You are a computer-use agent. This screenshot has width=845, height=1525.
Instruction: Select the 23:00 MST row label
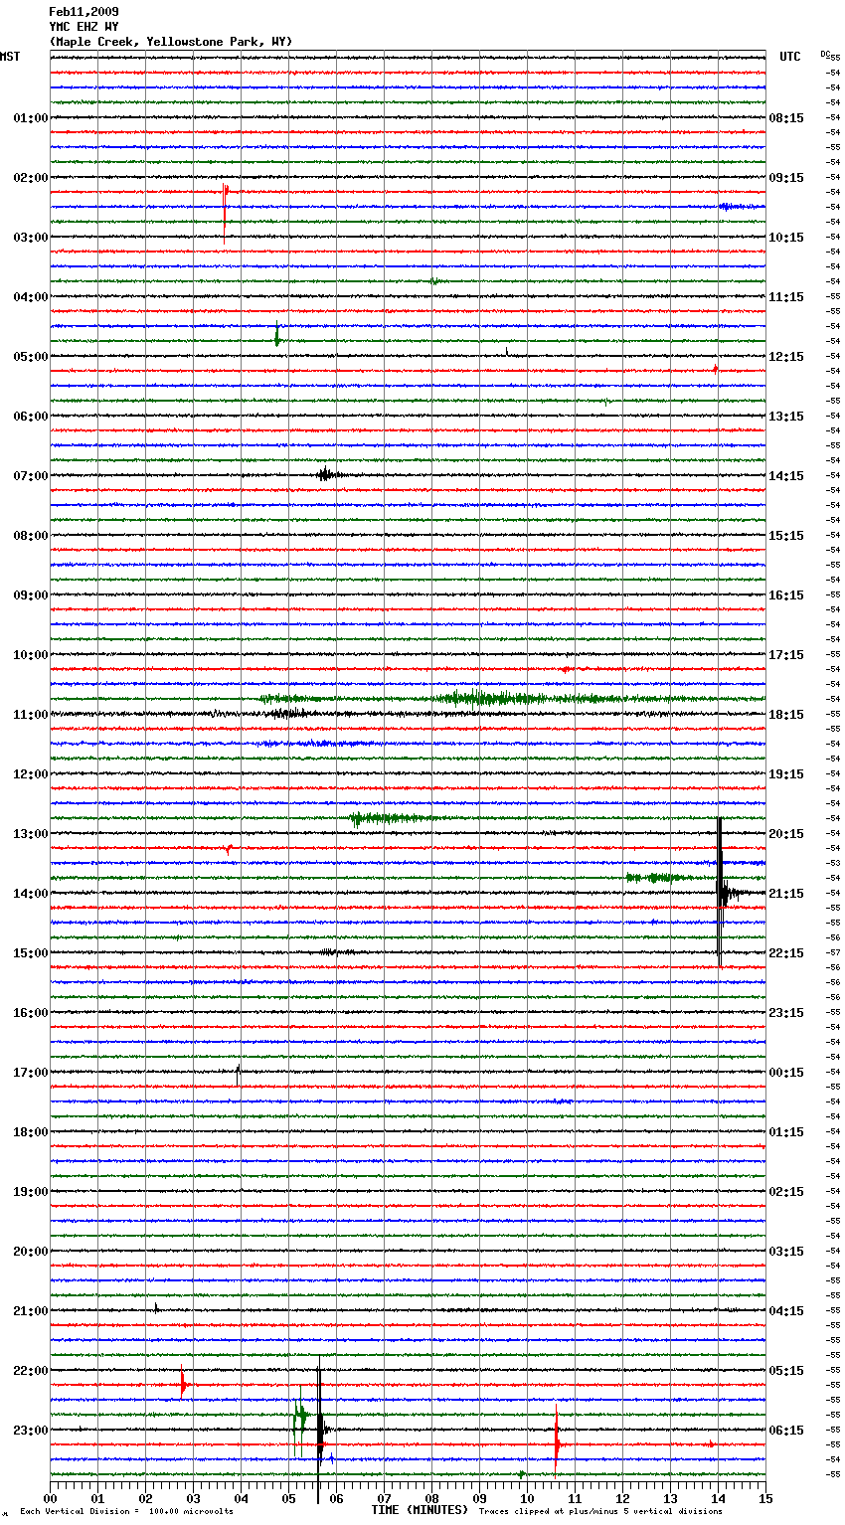coord(30,1431)
